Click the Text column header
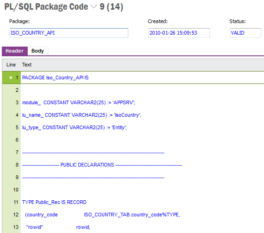264x233 pixels. click(x=27, y=65)
